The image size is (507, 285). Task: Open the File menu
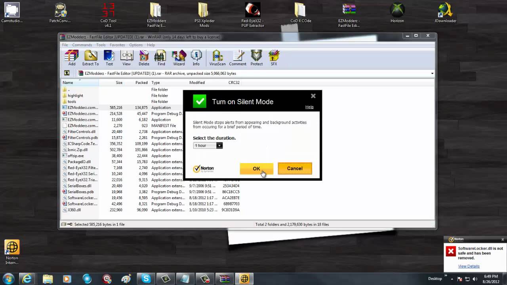coord(65,45)
